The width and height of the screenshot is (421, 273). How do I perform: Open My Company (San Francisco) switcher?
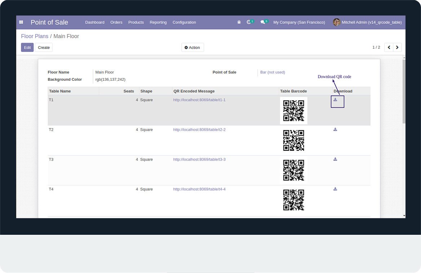coord(299,22)
